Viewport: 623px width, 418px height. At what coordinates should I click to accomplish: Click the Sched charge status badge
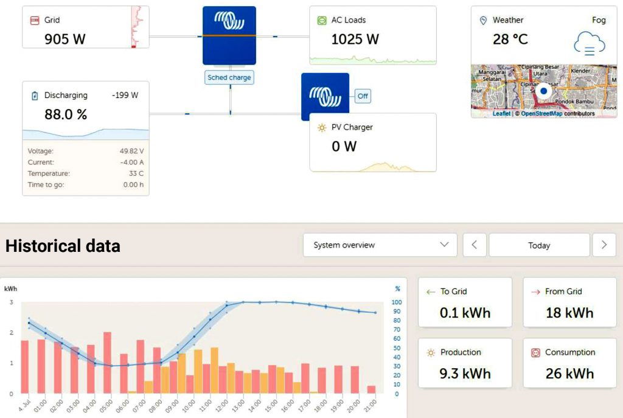pyautogui.click(x=229, y=78)
